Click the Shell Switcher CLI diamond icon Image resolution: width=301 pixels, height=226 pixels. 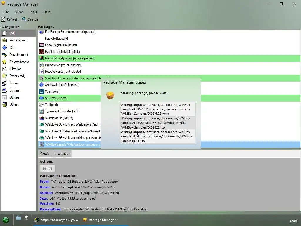point(41,85)
